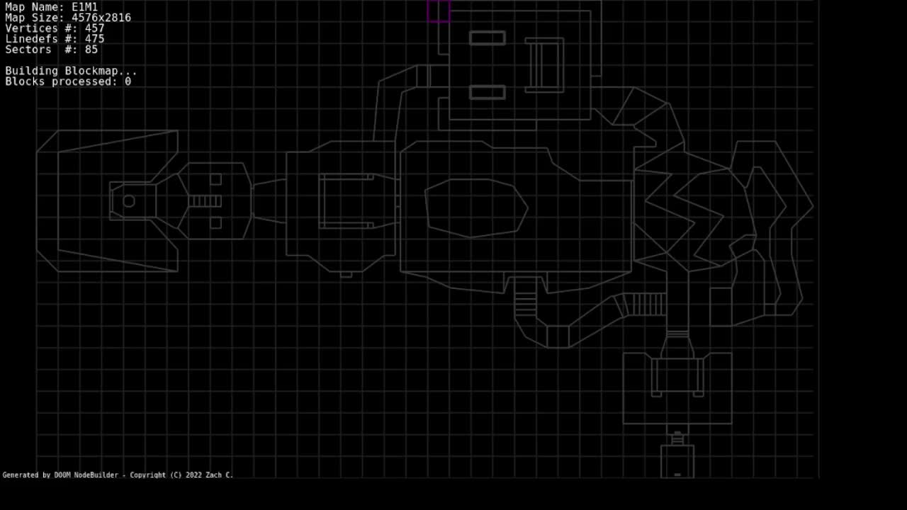
Task: Select the octagonal shape in the central room
Action: tap(476, 208)
